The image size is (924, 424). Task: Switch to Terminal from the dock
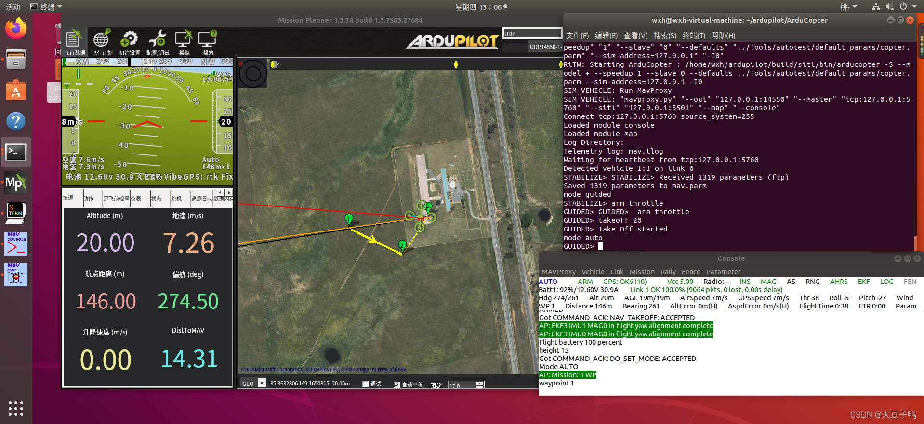(x=16, y=152)
